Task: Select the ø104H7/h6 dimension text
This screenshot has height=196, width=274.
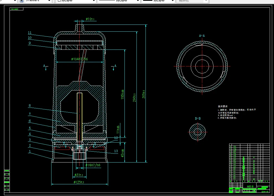Action: tap(79, 59)
